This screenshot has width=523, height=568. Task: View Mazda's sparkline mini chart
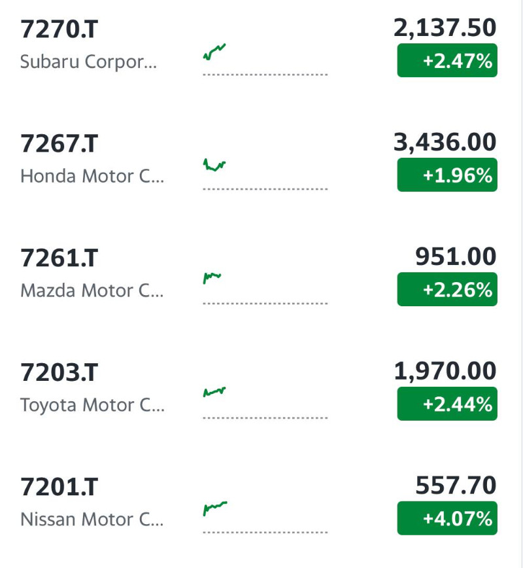pos(265,289)
